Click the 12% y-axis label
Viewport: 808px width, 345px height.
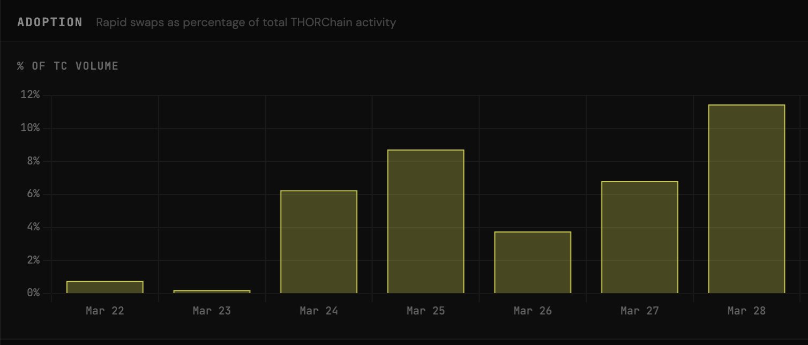coord(29,95)
